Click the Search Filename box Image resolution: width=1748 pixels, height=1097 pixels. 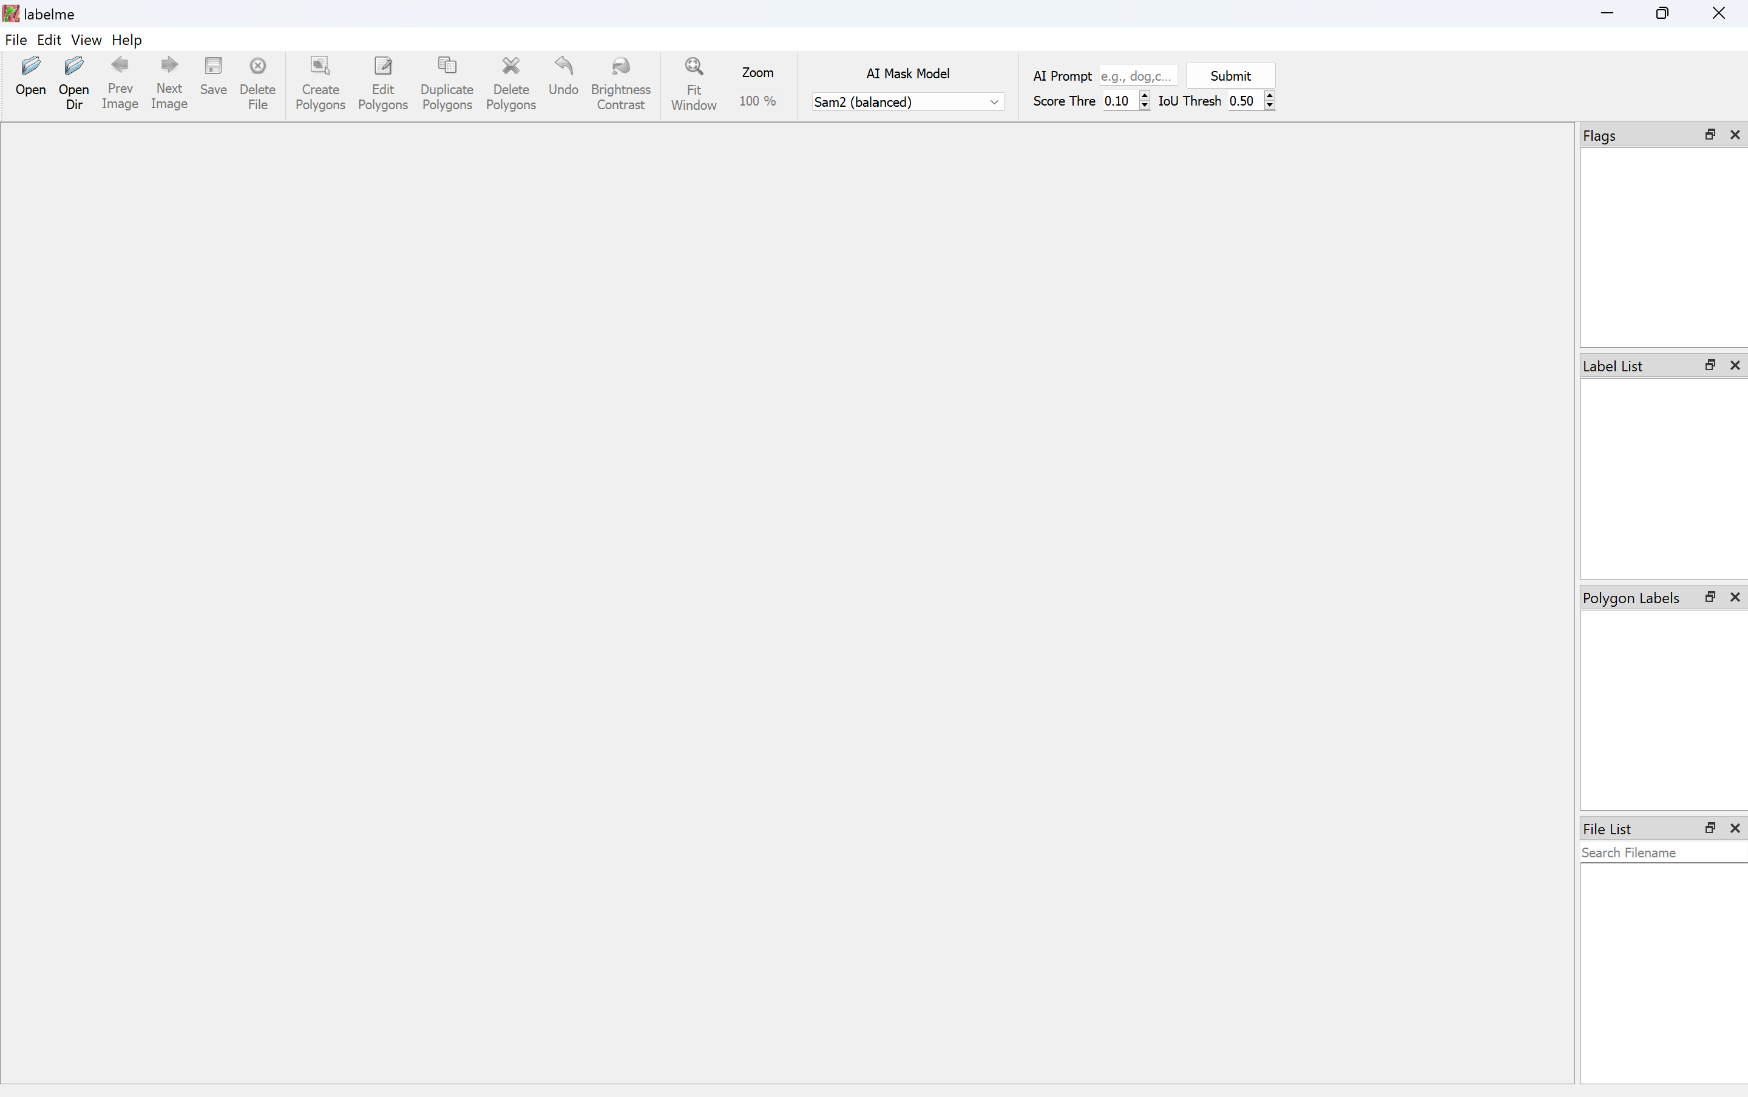click(x=1663, y=852)
